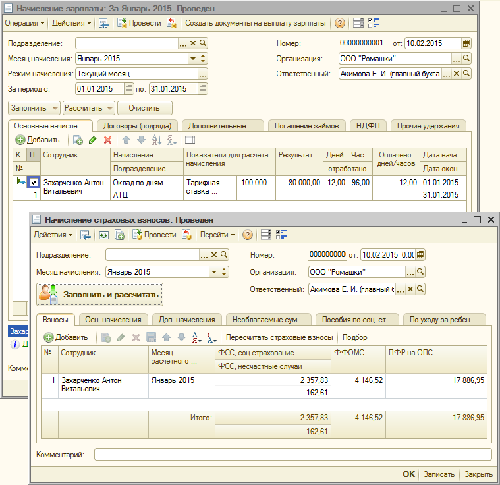This screenshot has width=500, height=485.
Task: Open the Операция menu
Action: tap(24, 23)
